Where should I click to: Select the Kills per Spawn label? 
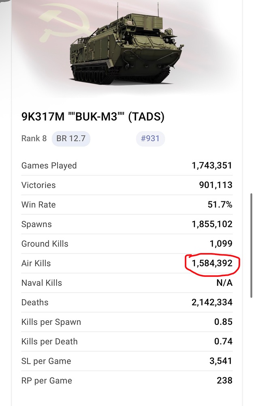pos(51,322)
